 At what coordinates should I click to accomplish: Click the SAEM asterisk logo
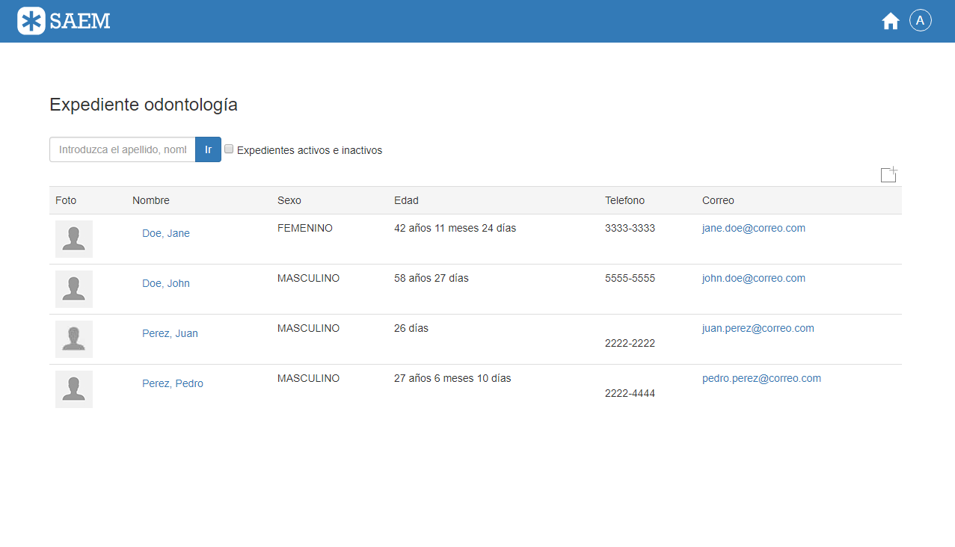click(31, 21)
